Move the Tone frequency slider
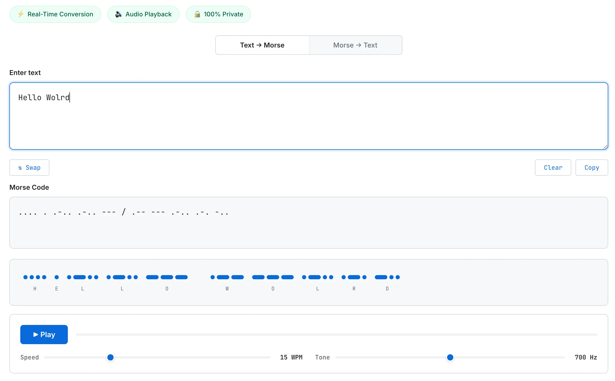615x381 pixels. point(450,357)
